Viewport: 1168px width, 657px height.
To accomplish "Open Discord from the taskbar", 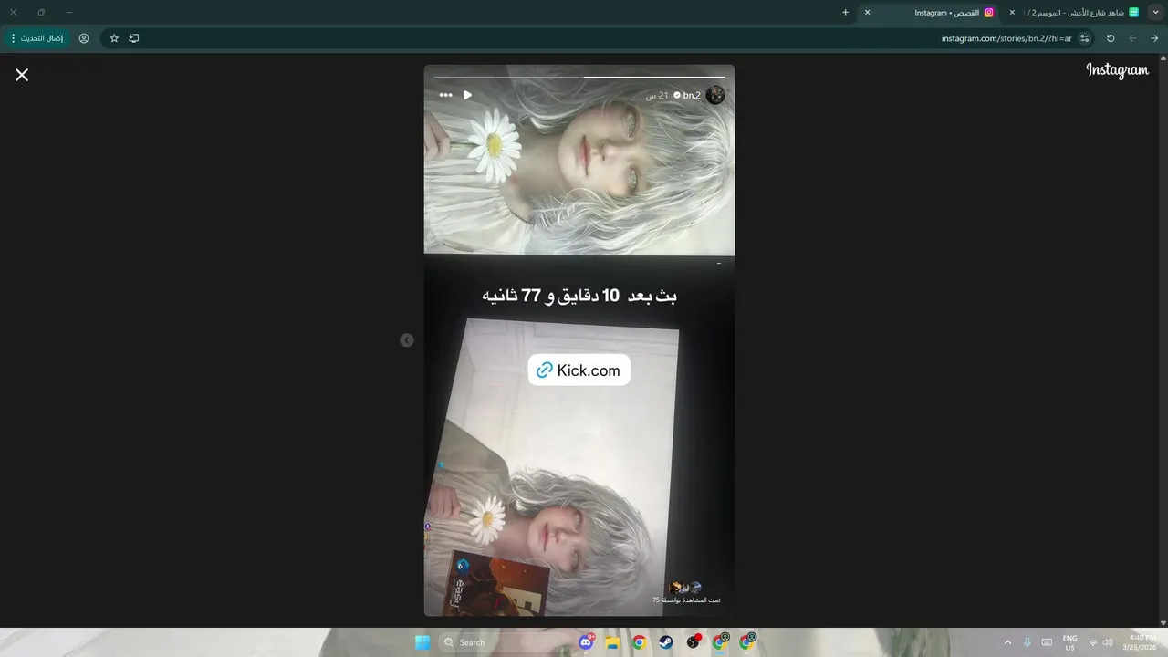I will (587, 642).
